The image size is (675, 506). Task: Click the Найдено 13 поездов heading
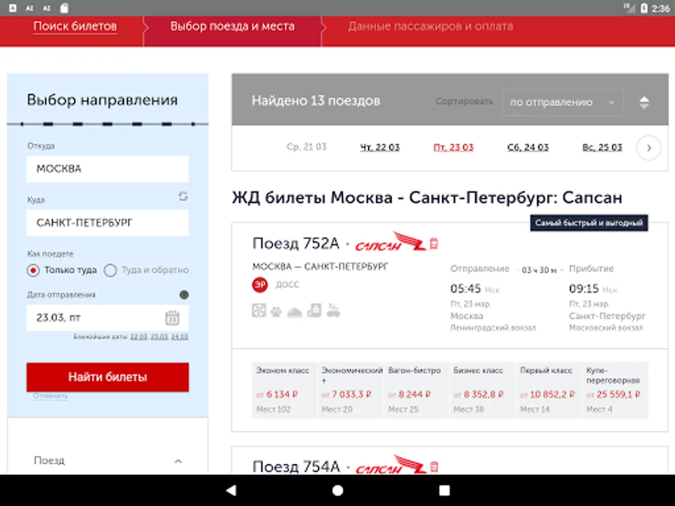[x=316, y=101]
